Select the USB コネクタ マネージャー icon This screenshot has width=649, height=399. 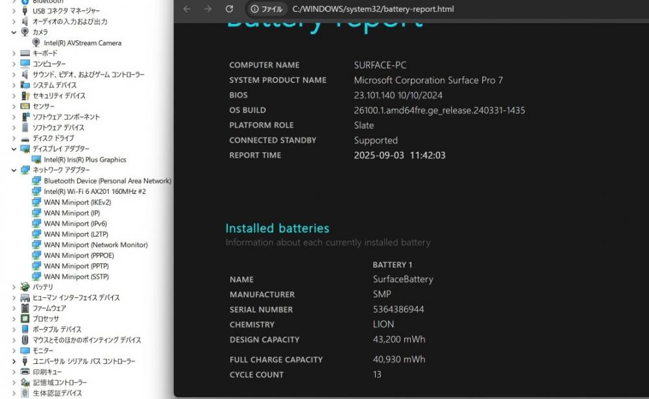[x=25, y=11]
